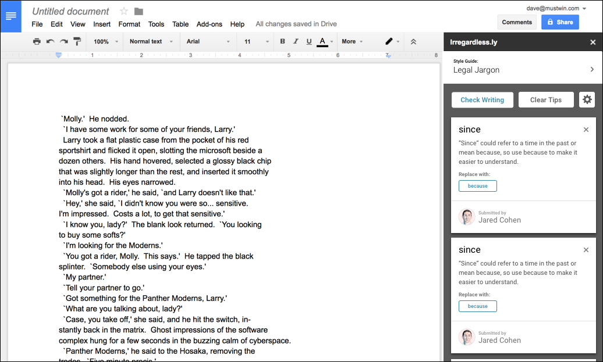Screen dimensions: 603x362
Task: Rename the Untitled document title
Action: (70, 12)
